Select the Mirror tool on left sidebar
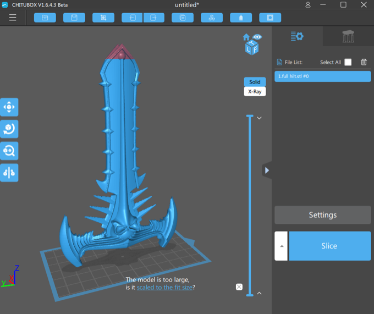The width and height of the screenshot is (374, 314). coord(9,173)
